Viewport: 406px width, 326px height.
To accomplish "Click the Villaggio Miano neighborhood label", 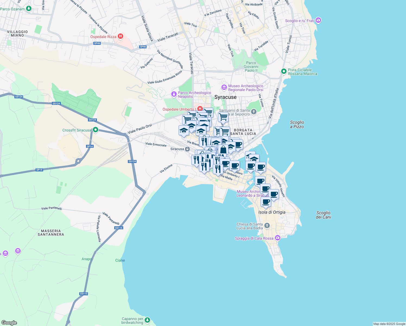I will [x=17, y=33].
